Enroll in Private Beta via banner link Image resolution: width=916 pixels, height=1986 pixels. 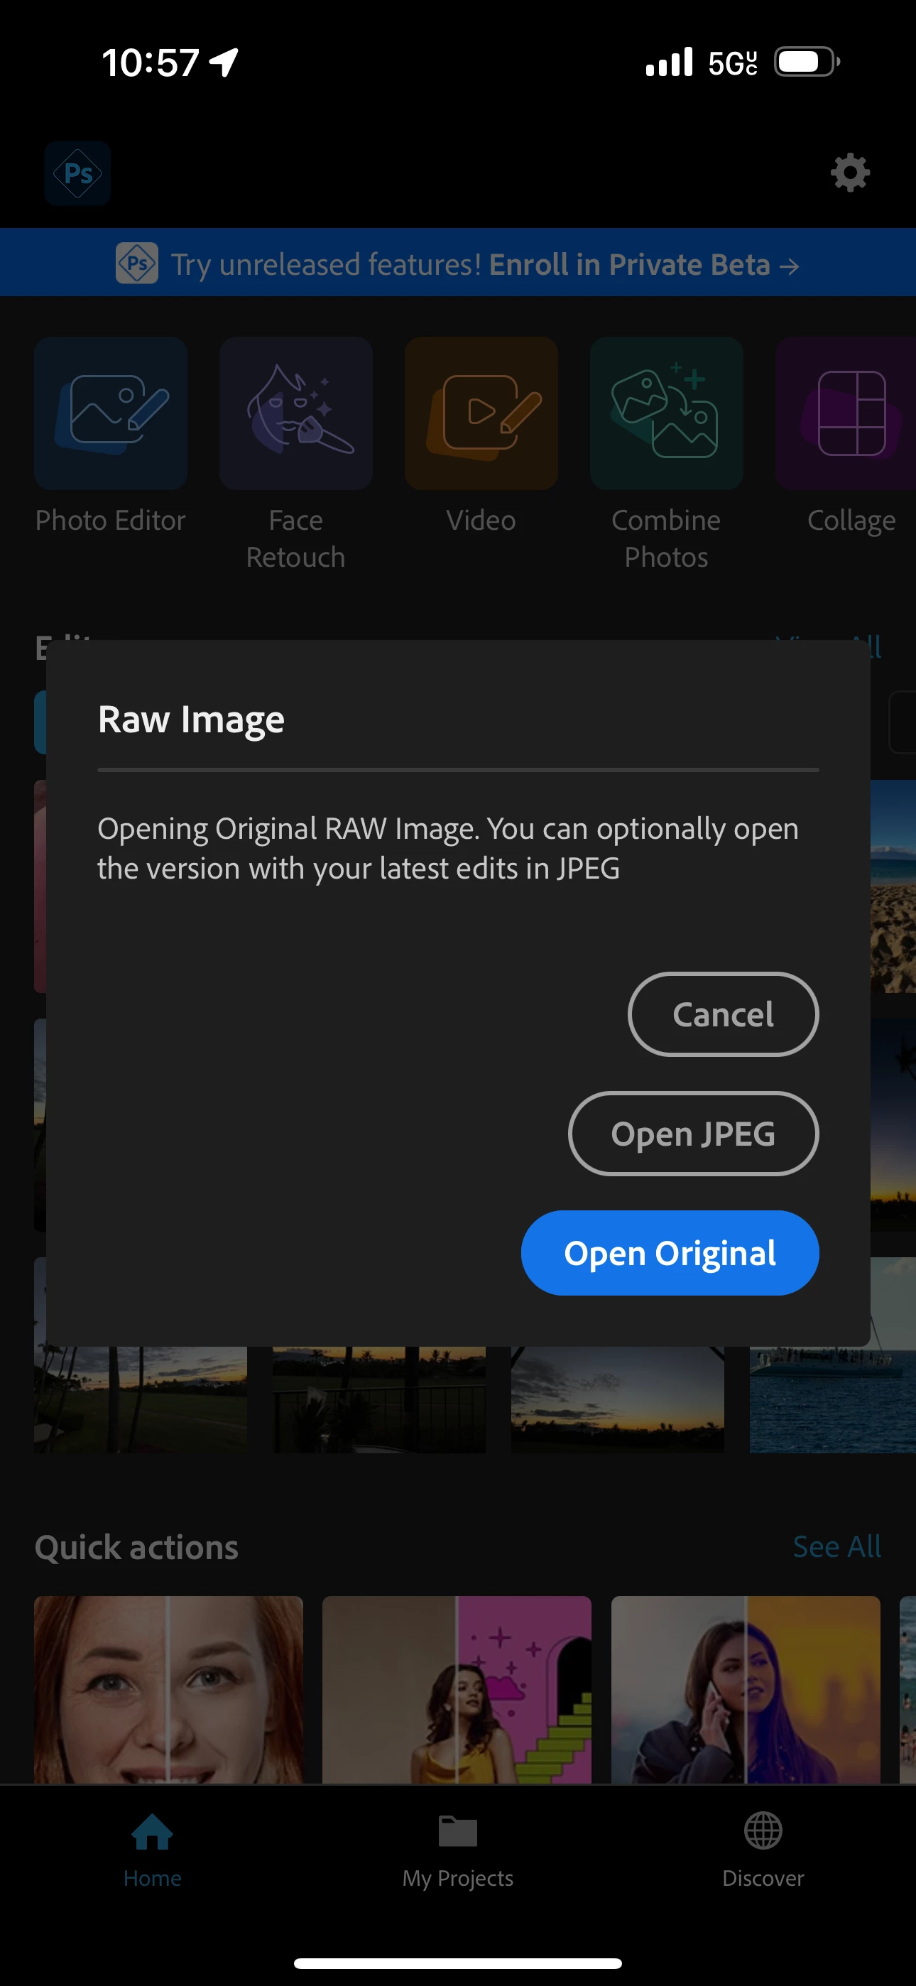(x=644, y=264)
